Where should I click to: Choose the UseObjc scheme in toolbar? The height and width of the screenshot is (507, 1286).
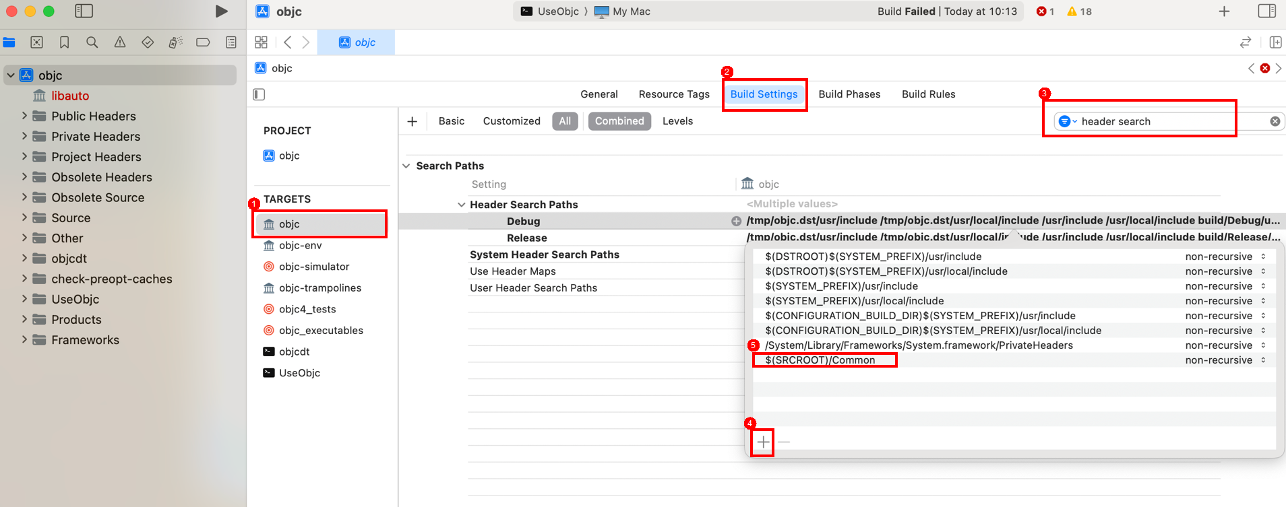(550, 11)
